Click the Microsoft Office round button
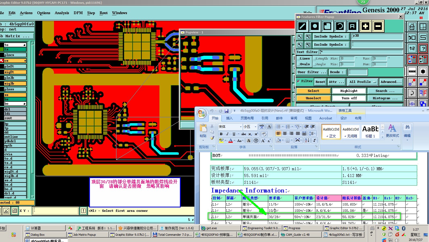 (201, 114)
